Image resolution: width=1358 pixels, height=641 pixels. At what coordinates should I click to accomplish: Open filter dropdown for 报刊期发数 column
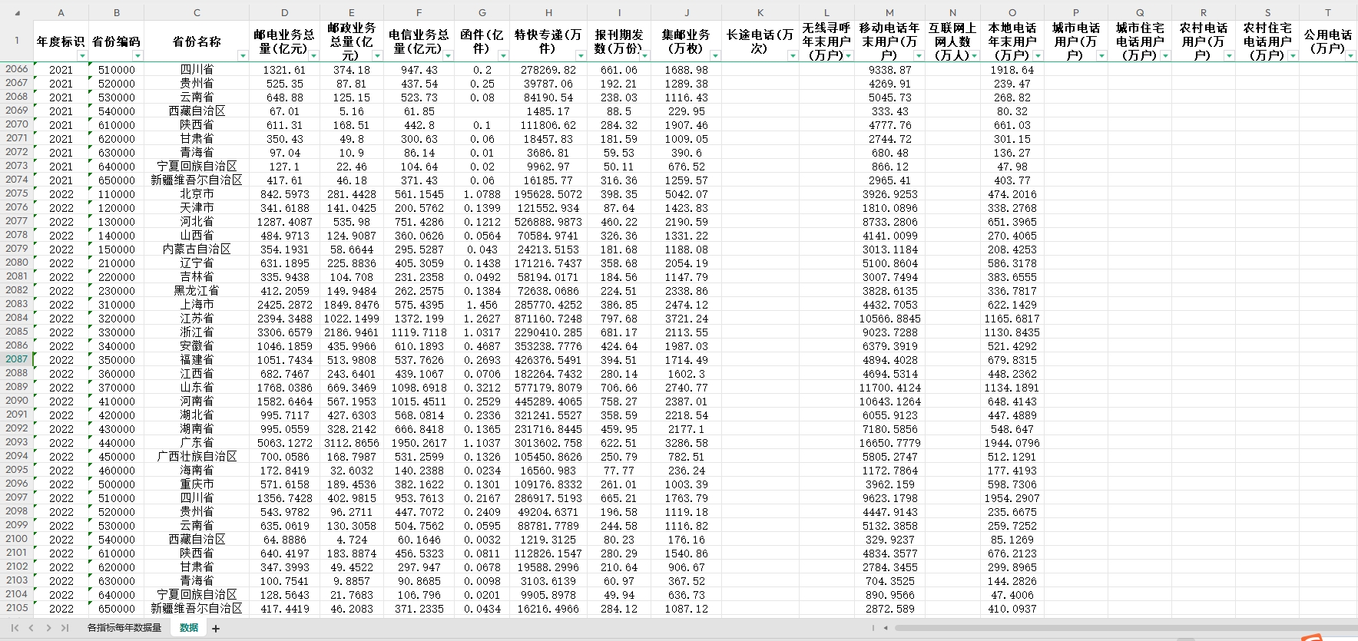(x=644, y=55)
